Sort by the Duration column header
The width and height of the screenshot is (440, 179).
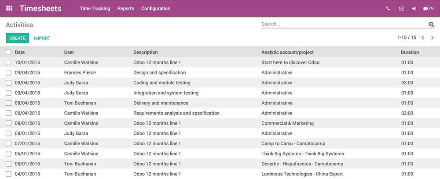410,52
